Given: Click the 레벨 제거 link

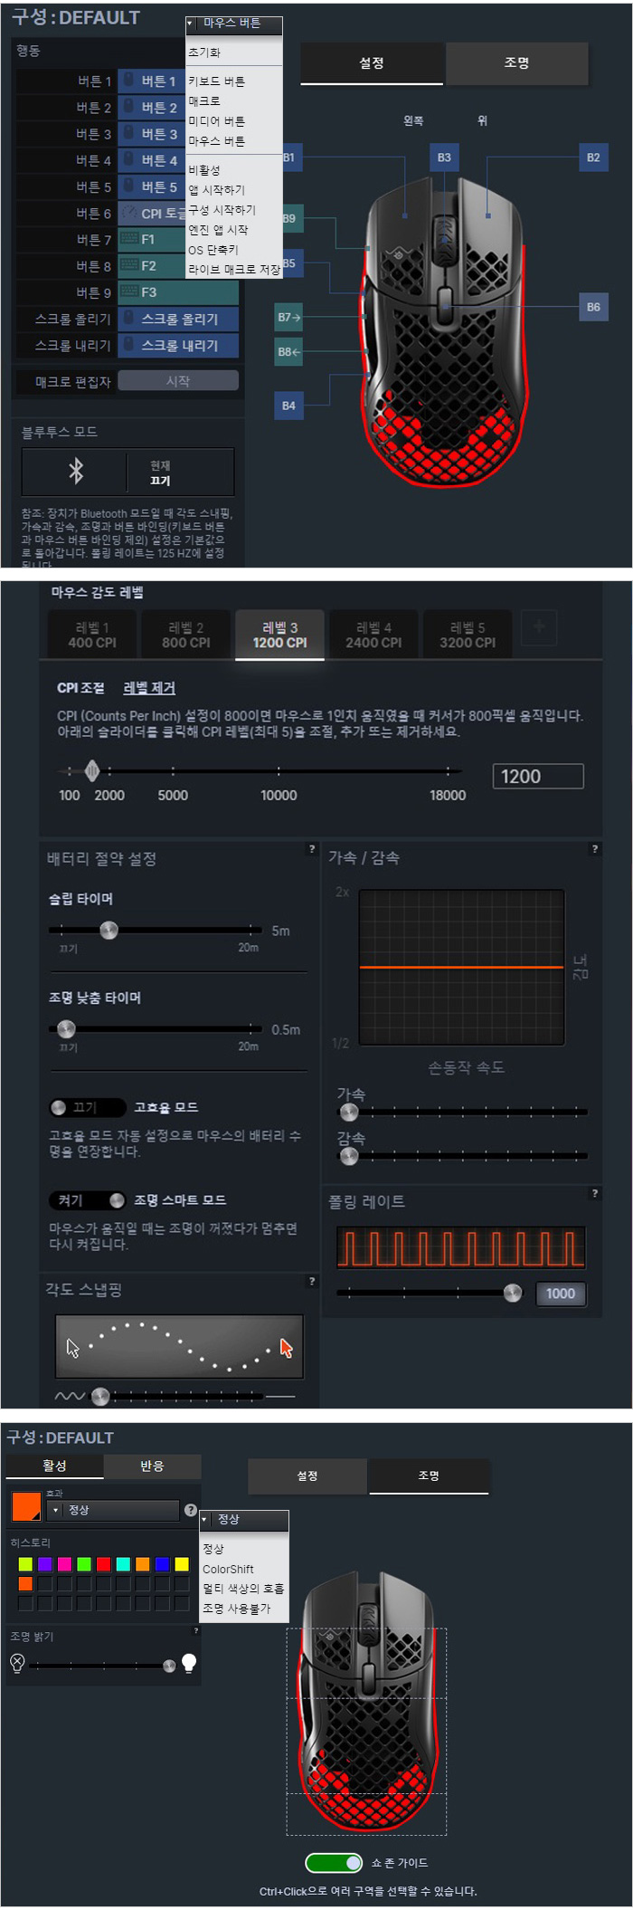Looking at the screenshot, I should 149,688.
